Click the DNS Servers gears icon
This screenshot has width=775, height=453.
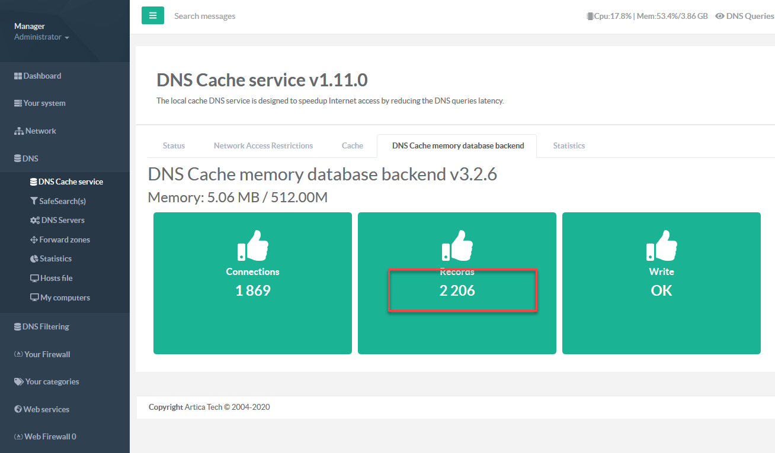35,221
